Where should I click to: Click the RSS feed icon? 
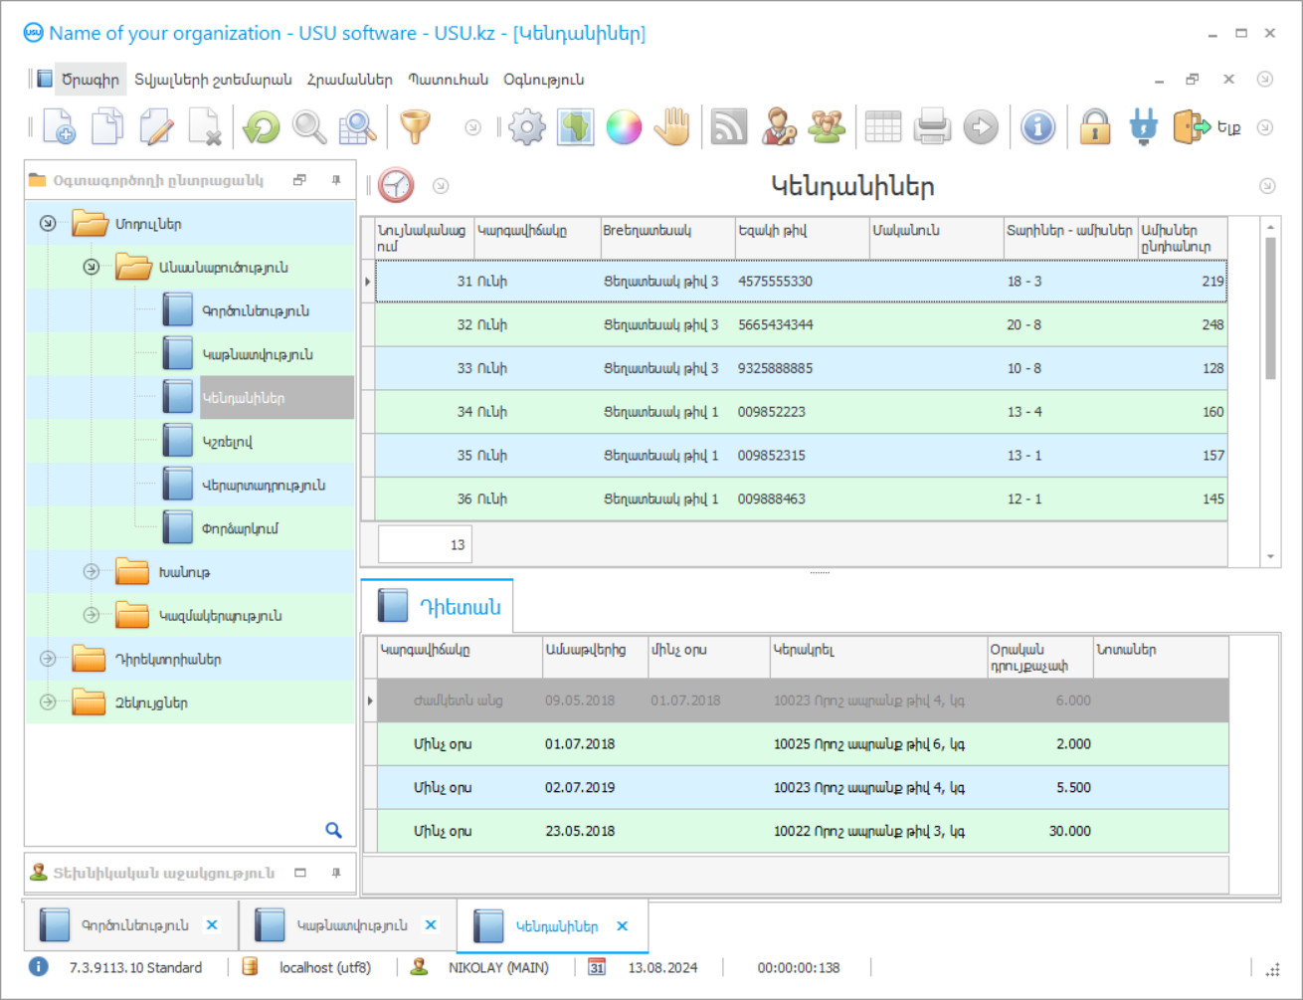click(x=729, y=127)
